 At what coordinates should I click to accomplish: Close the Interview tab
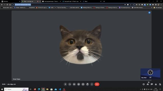(x=20, y=2)
